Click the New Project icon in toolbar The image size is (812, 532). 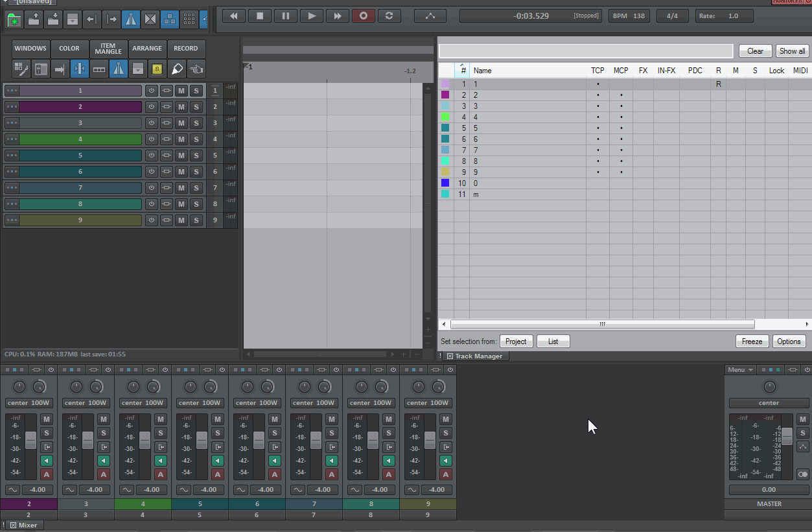(x=14, y=19)
